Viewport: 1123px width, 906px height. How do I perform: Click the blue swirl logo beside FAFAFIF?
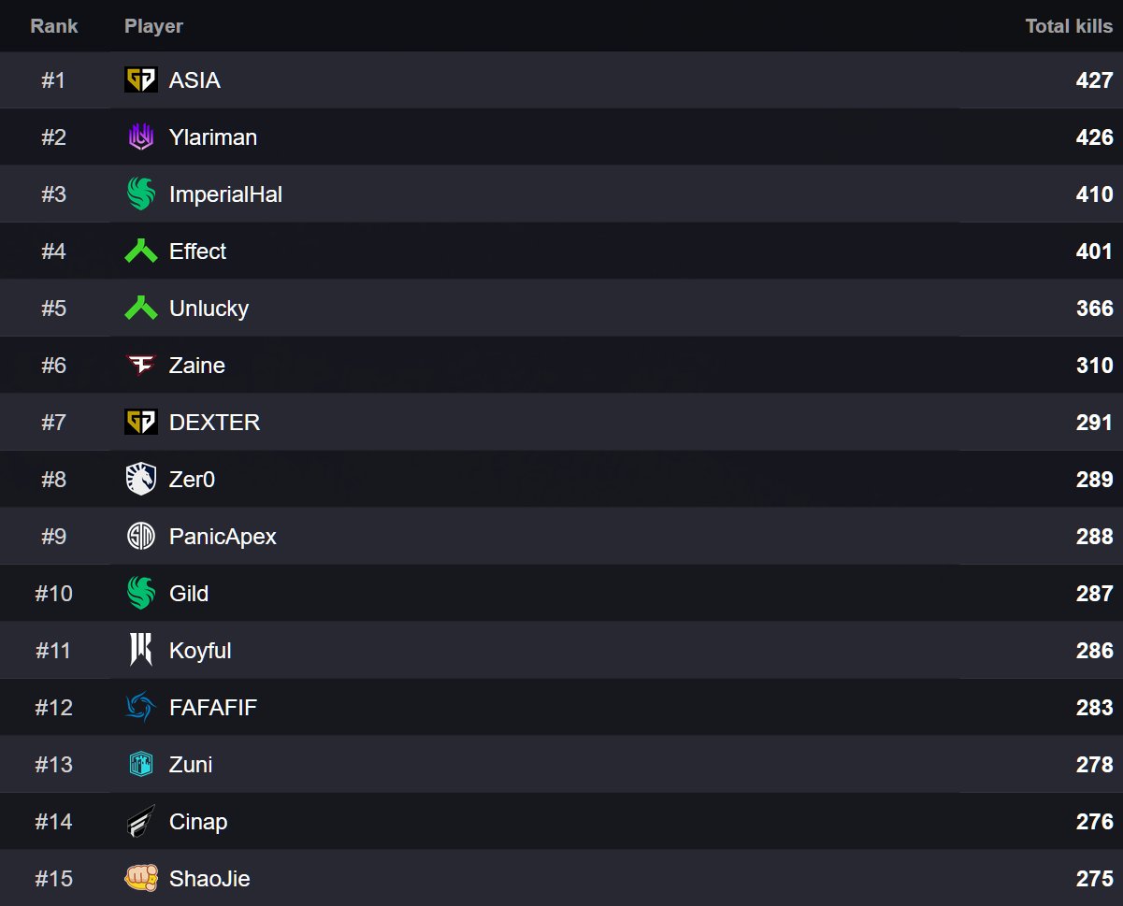(141, 708)
